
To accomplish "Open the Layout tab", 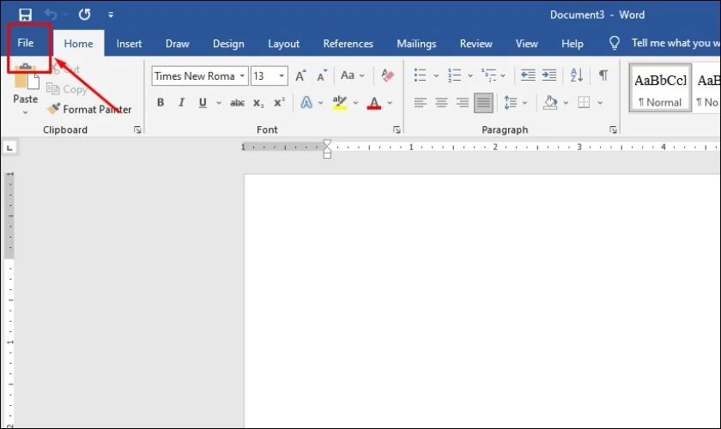I will [x=284, y=44].
